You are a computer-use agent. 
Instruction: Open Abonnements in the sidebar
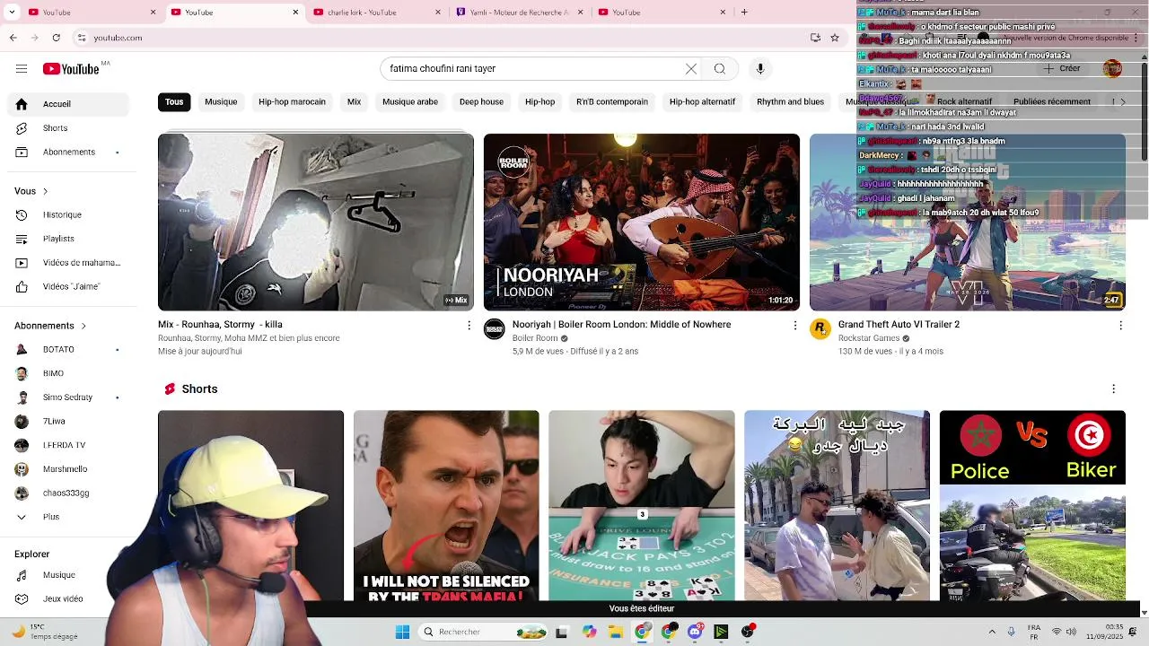(72, 152)
